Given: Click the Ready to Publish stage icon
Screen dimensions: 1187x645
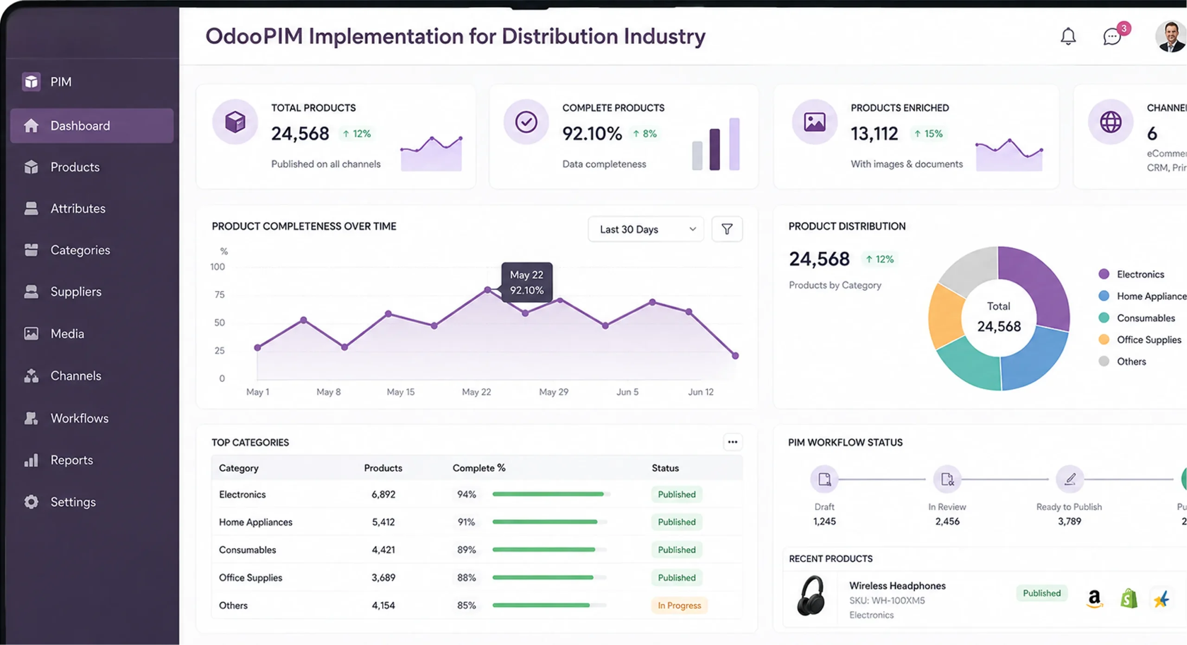Looking at the screenshot, I should [1070, 479].
